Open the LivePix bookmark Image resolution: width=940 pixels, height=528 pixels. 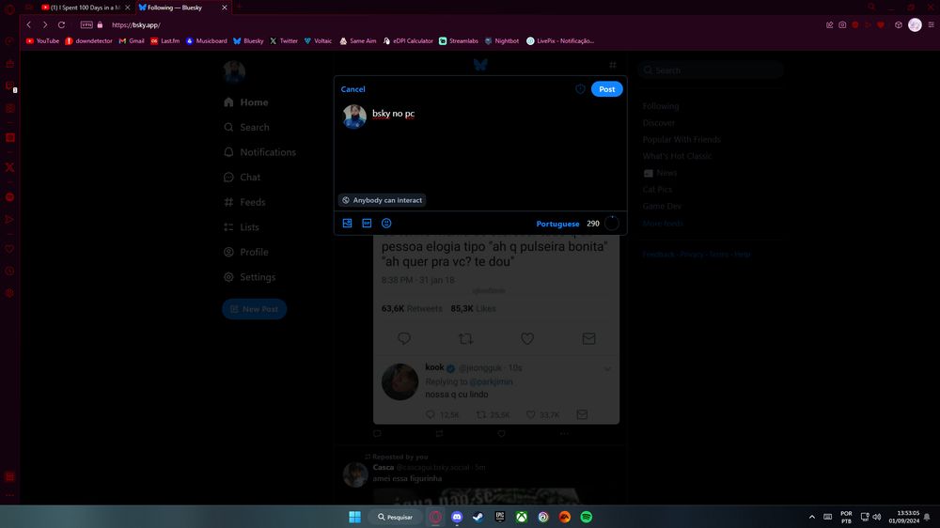pyautogui.click(x=560, y=40)
